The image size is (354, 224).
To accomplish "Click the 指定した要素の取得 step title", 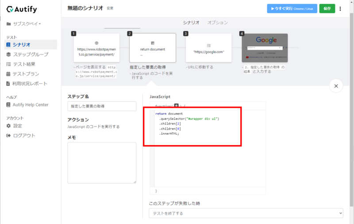I will tap(148, 67).
